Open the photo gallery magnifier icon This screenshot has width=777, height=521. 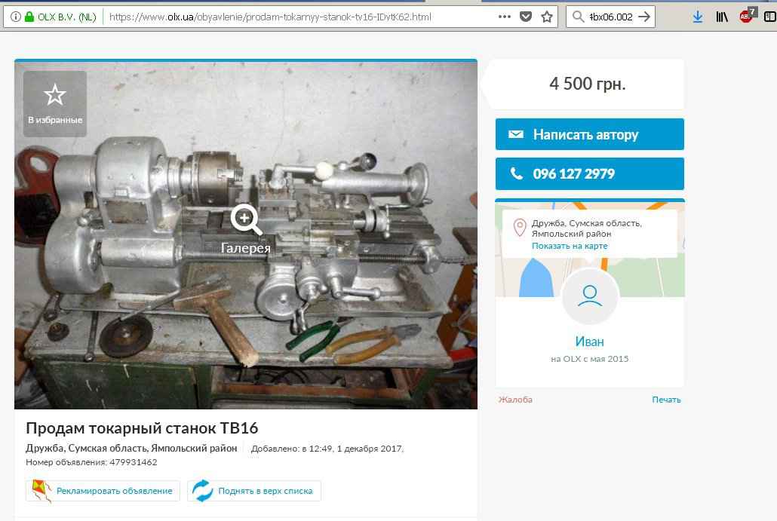246,219
